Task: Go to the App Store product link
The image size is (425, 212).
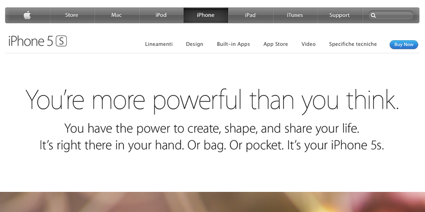Action: tap(276, 44)
